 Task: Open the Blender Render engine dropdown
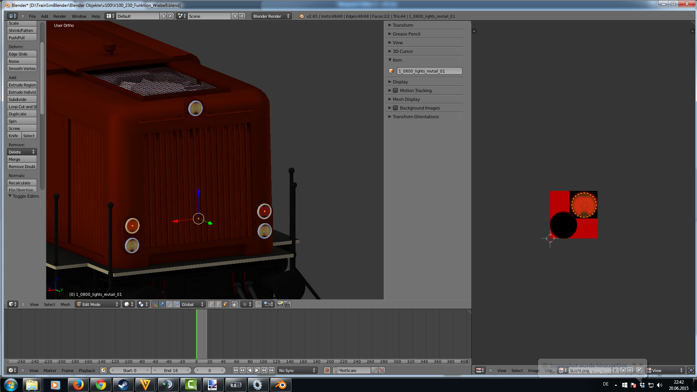271,16
